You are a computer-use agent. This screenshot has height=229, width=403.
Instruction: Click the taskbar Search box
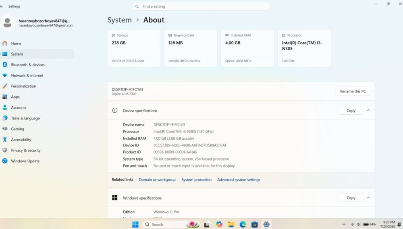pyautogui.click(x=171, y=225)
